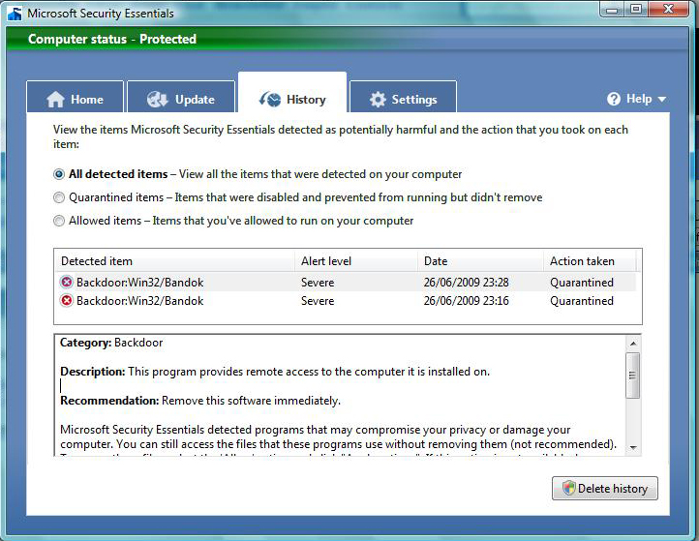Click red threat icon of 23:16 detection

tap(67, 301)
